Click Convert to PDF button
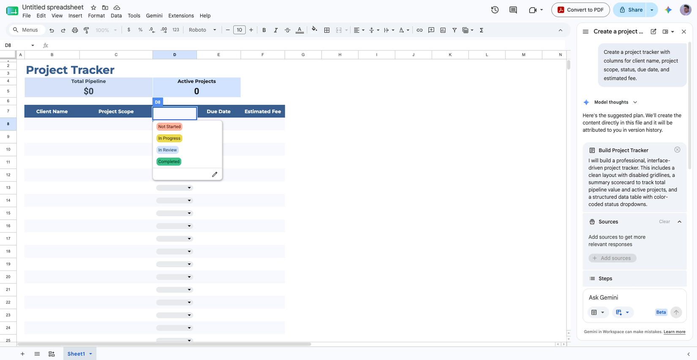Image resolution: width=697 pixels, height=360 pixels. (580, 10)
